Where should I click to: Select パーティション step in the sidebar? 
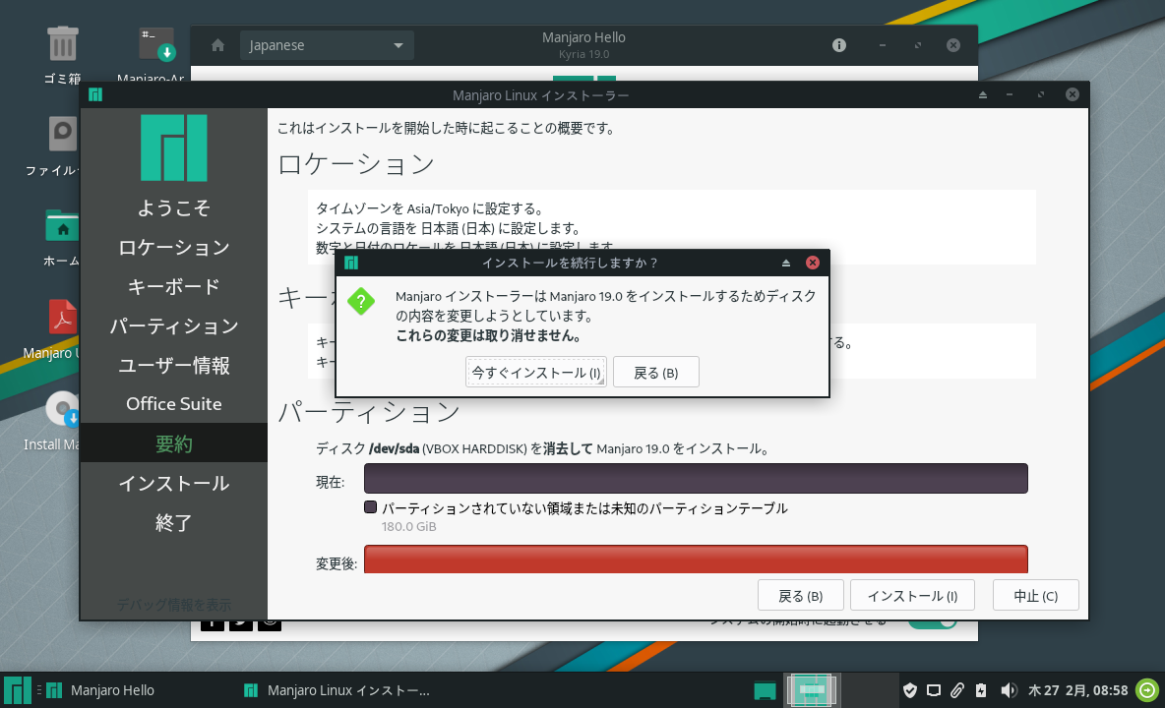173,325
